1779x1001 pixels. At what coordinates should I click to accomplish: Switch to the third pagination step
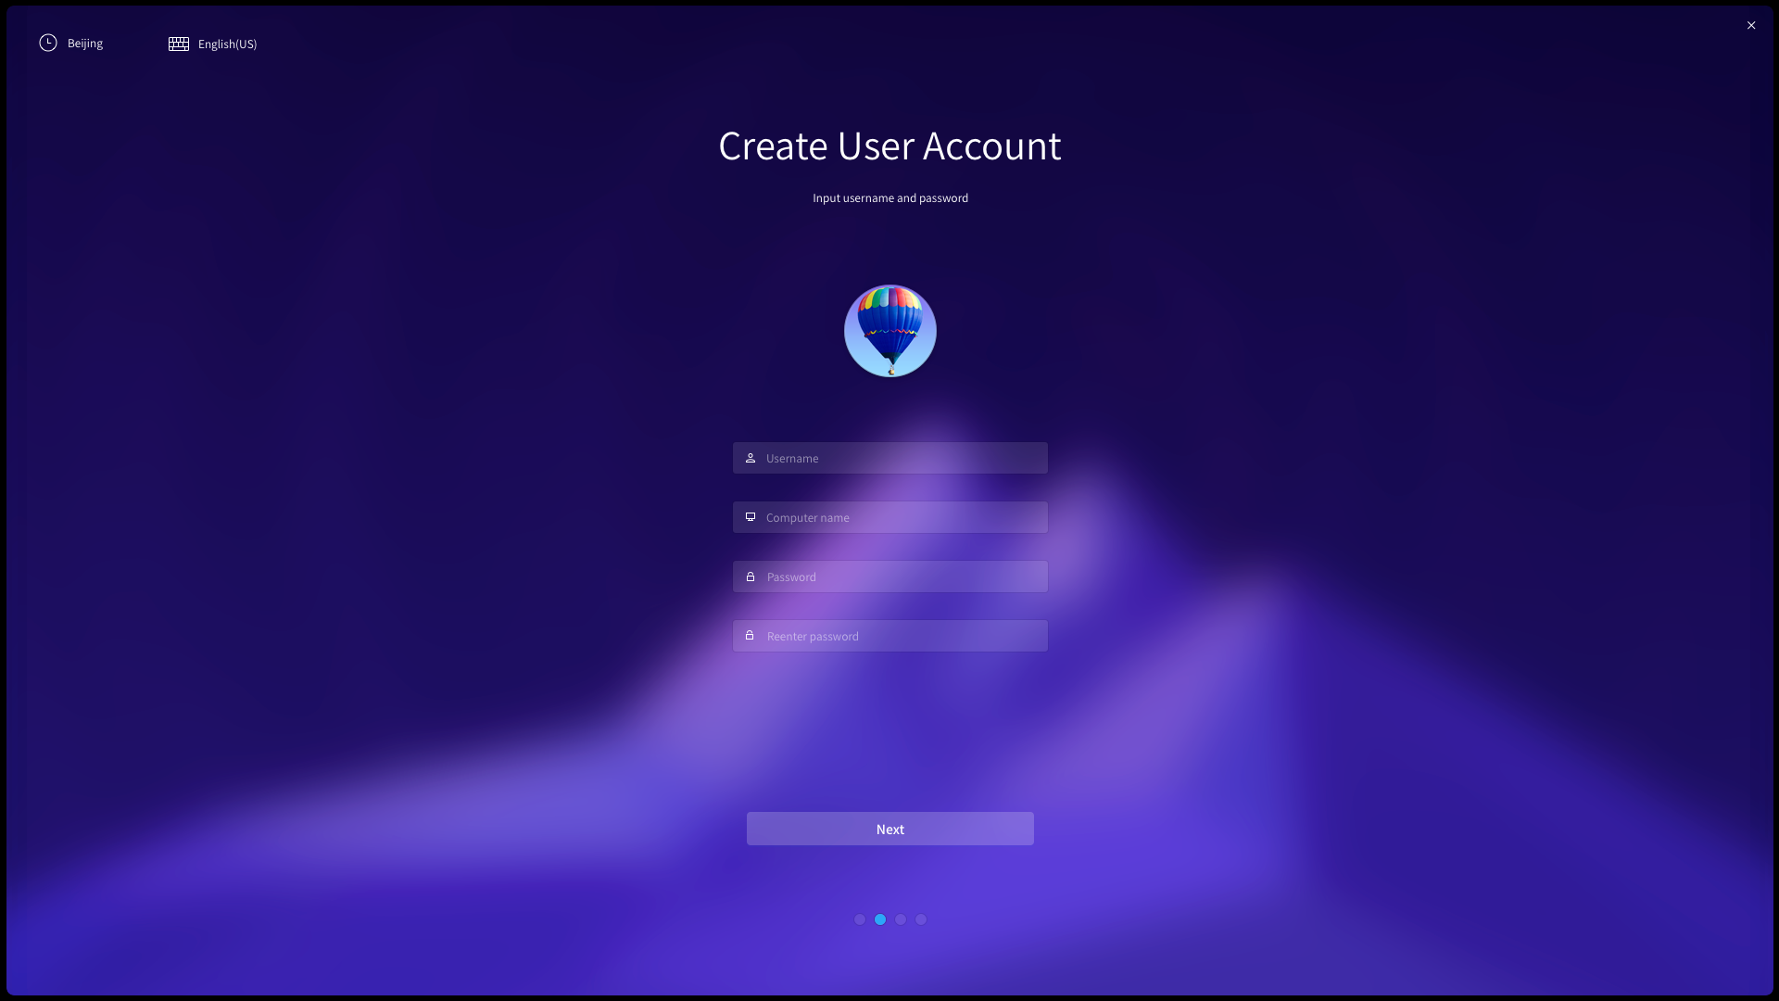(901, 919)
